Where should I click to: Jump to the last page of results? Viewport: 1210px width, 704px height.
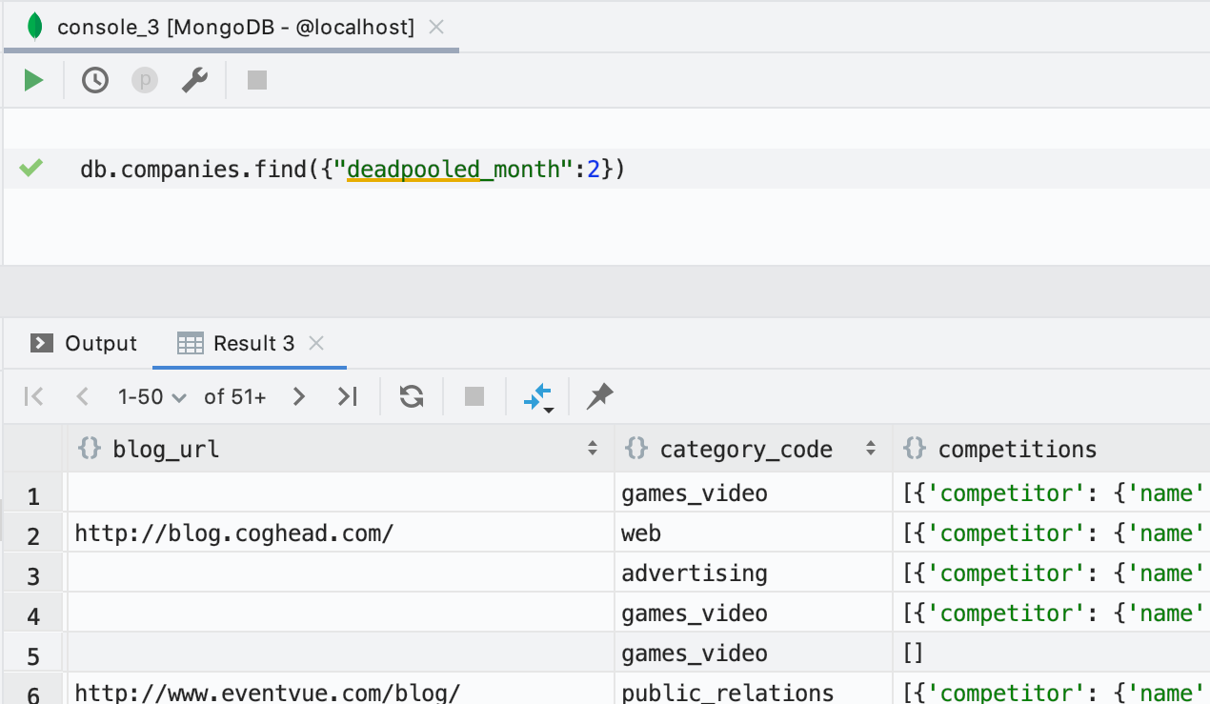348,396
